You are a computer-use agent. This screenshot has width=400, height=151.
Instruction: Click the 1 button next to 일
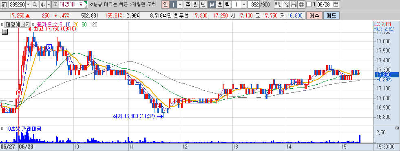tap(173, 4)
